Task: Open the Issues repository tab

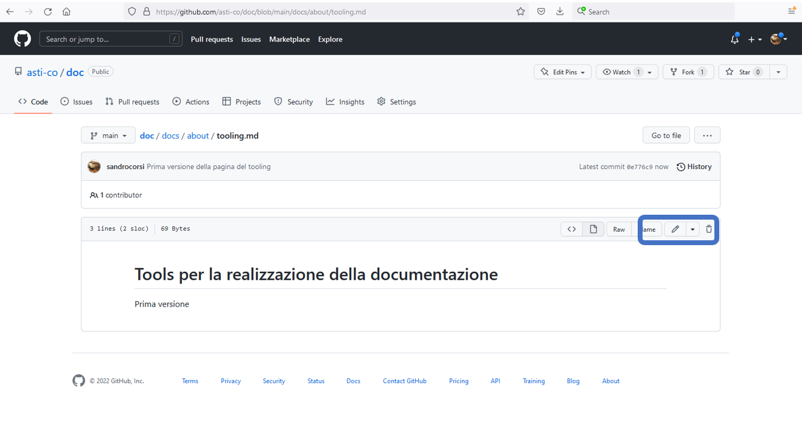Action: pos(77,102)
